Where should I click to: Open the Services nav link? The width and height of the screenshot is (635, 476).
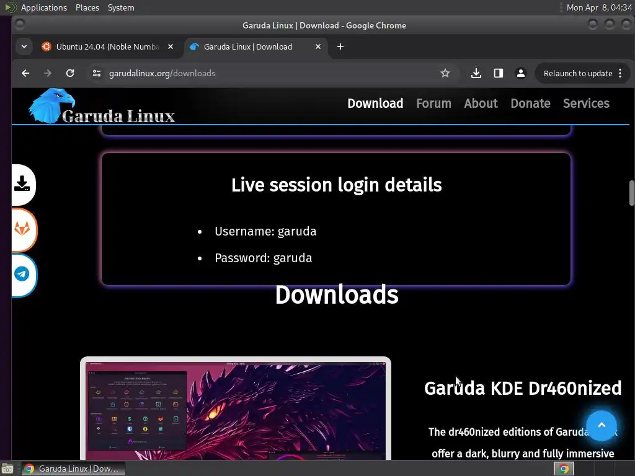586,104
